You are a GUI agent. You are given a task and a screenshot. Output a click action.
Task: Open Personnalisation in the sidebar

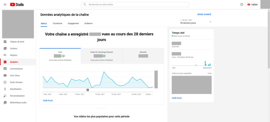(x=17, y=96)
